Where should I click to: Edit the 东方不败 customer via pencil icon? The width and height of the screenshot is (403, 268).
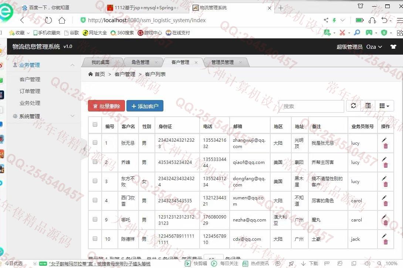[x=384, y=178]
